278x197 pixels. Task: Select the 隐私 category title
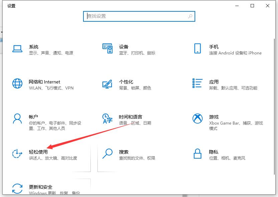point(214,152)
